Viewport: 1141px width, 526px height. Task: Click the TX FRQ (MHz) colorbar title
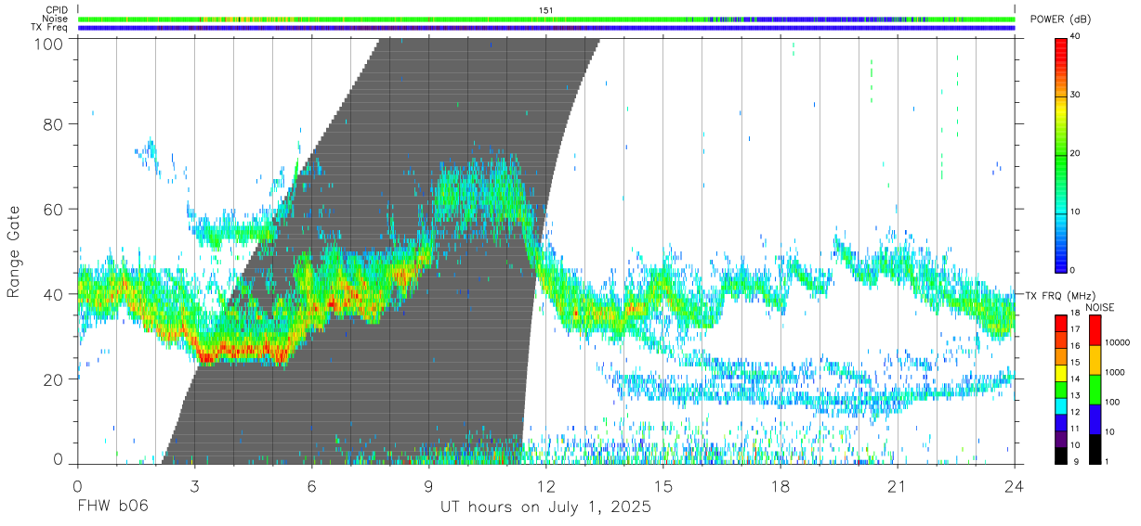tap(1058, 295)
